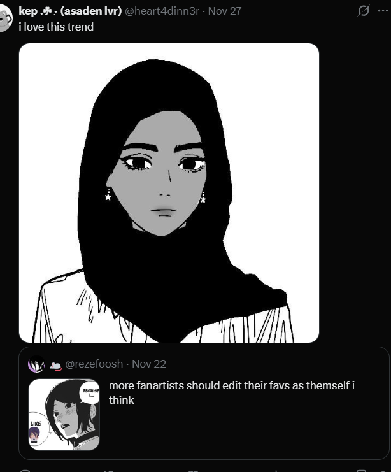Open quoted post about fanartists editing favs

click(204, 403)
